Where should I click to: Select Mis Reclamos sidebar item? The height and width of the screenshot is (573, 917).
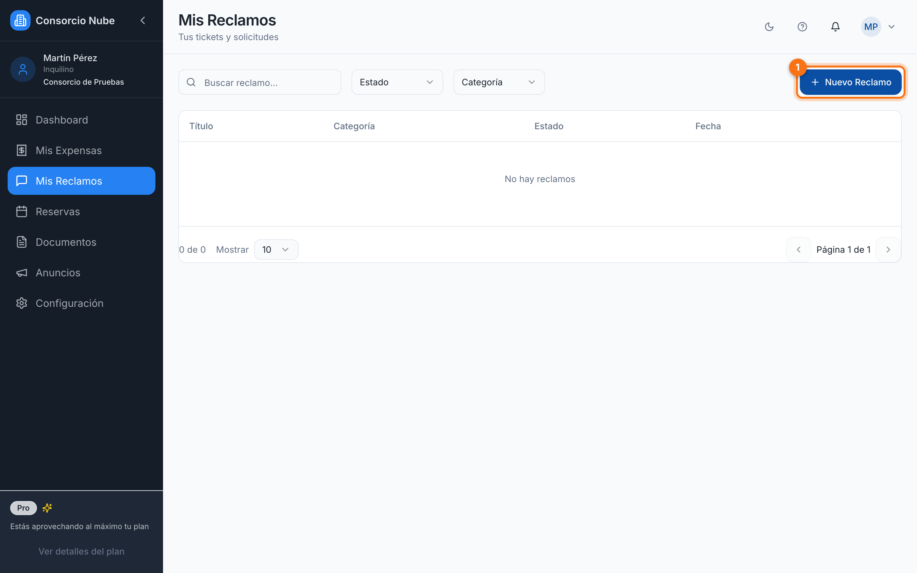coord(82,181)
